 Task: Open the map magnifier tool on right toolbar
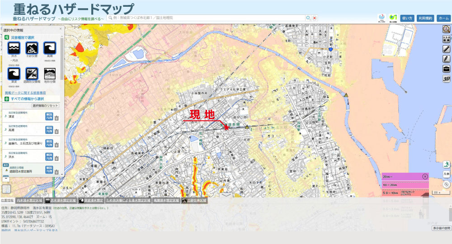tap(446, 29)
